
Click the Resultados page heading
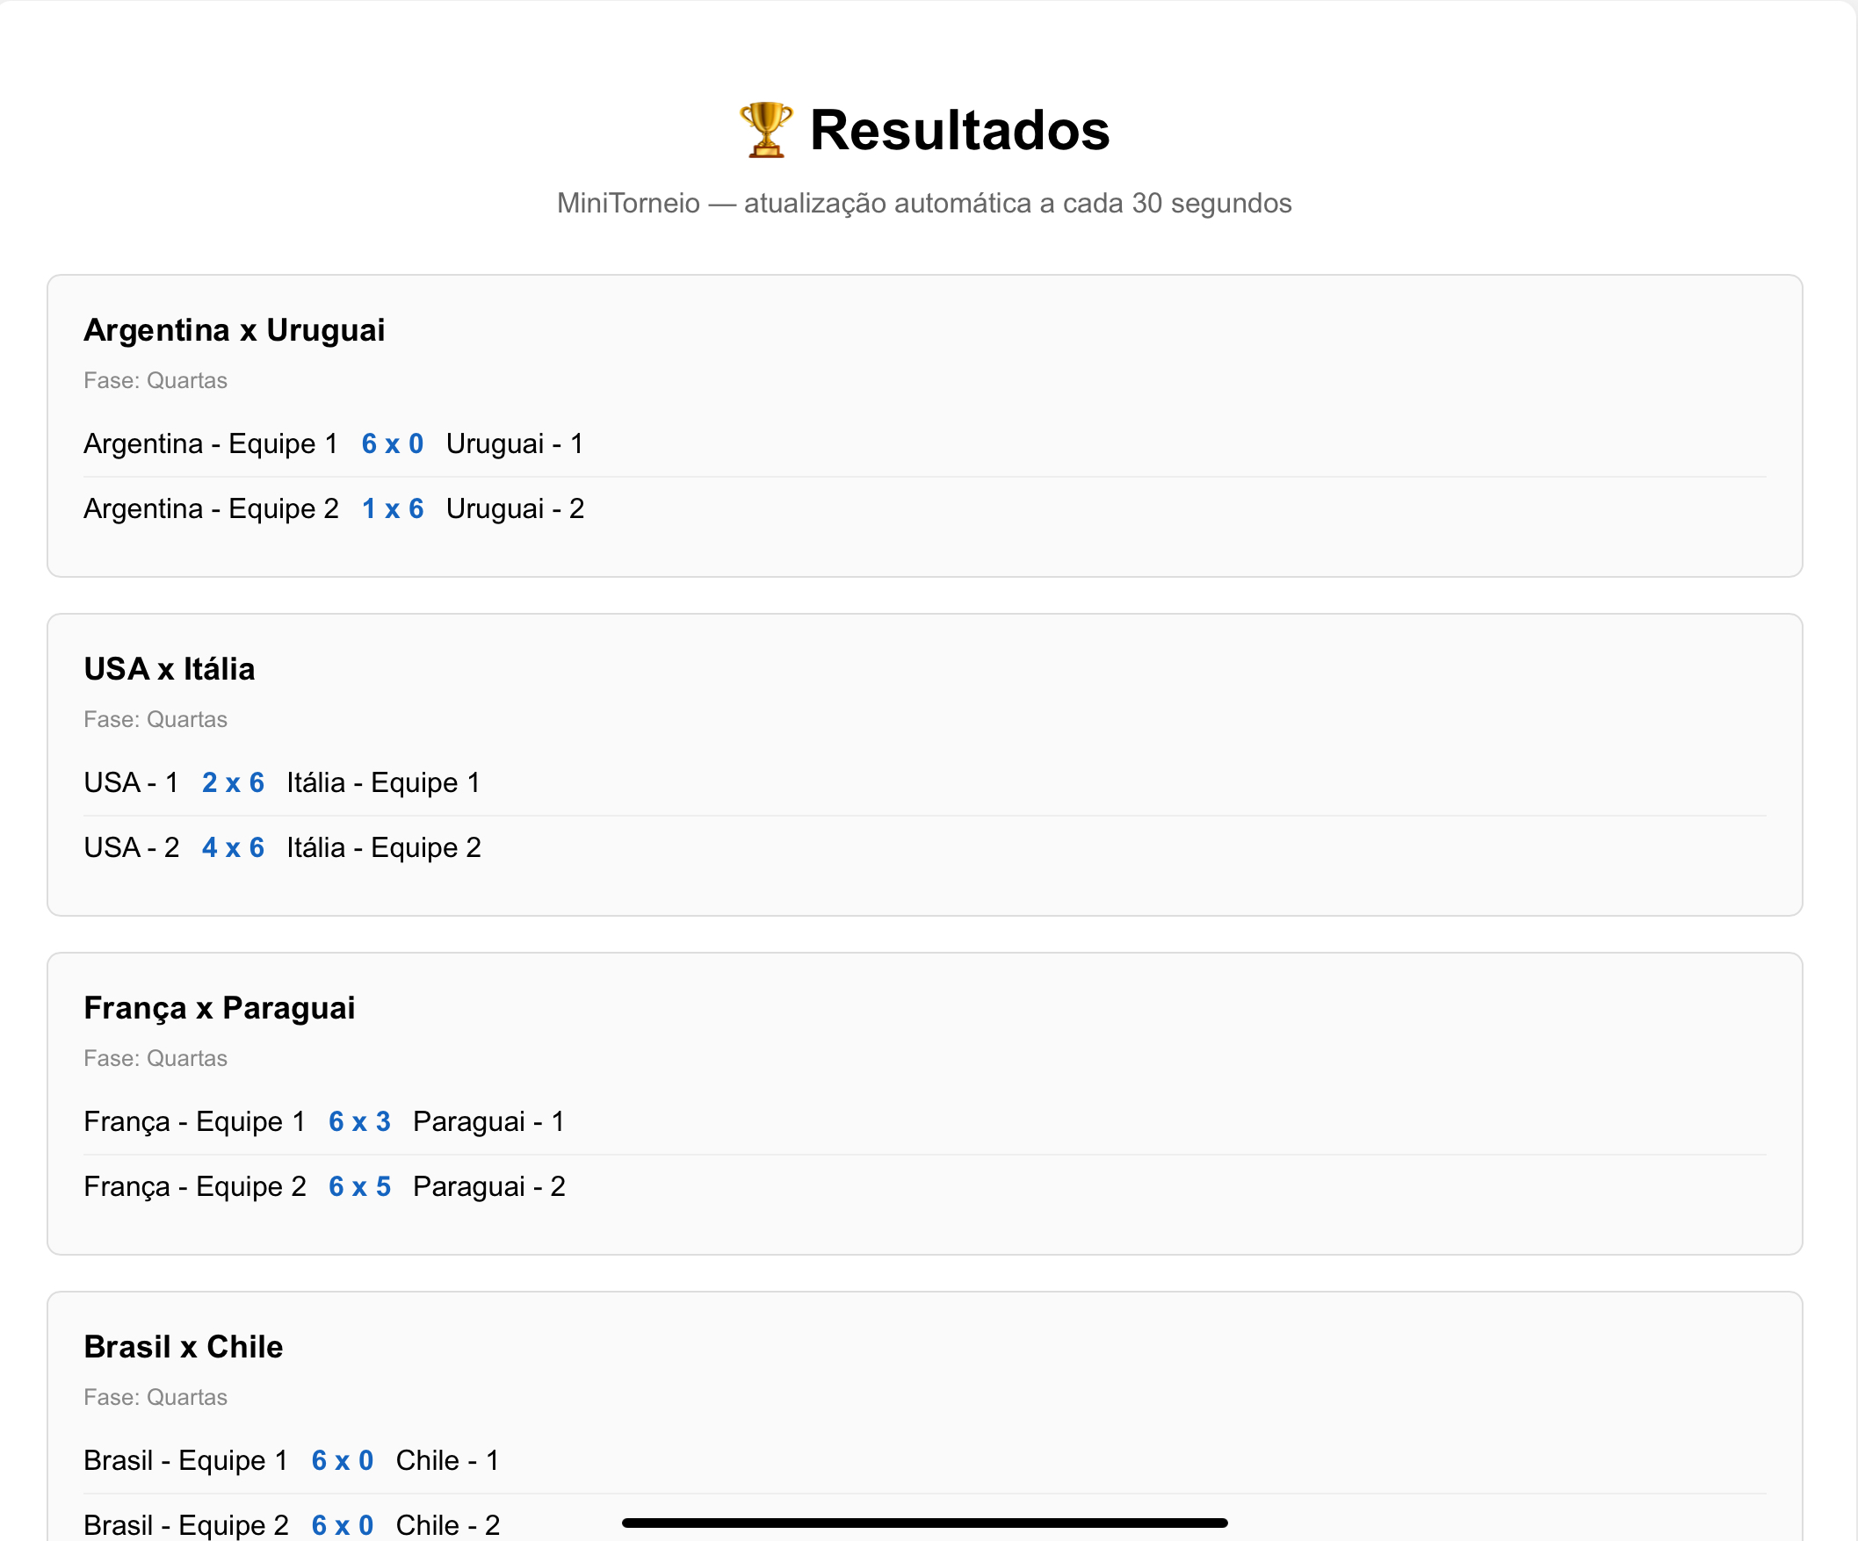(959, 130)
